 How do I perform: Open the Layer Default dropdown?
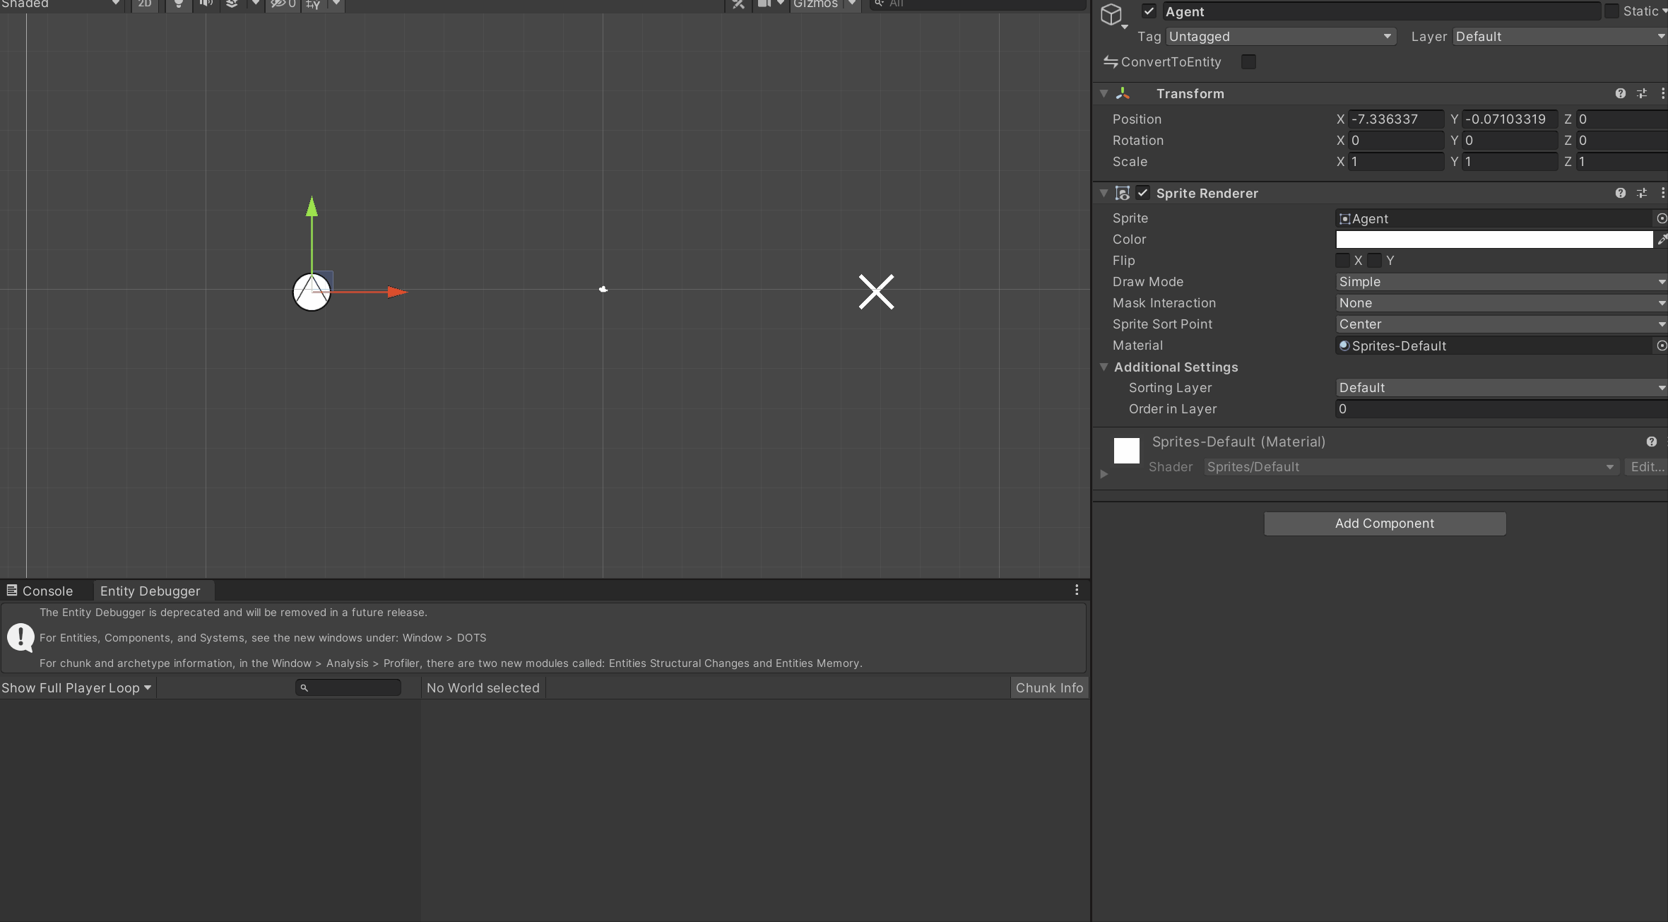1561,37
